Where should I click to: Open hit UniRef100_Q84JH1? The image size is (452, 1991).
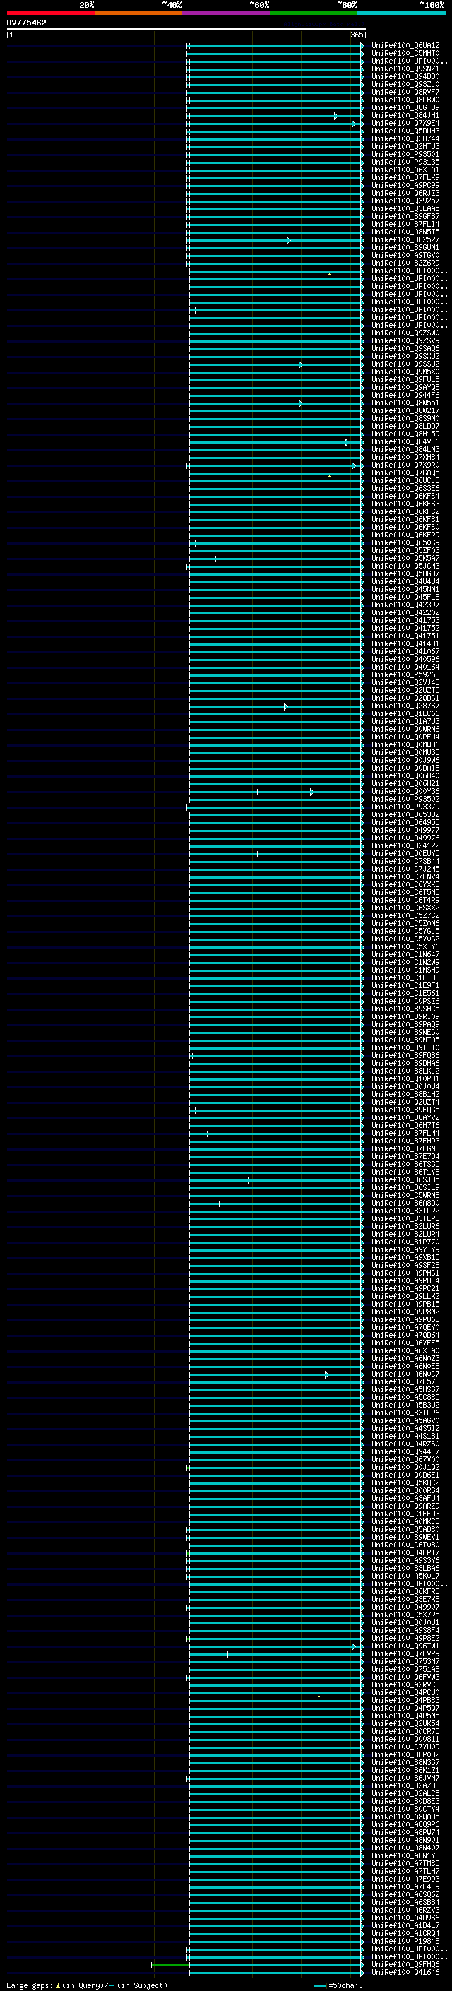(405, 115)
